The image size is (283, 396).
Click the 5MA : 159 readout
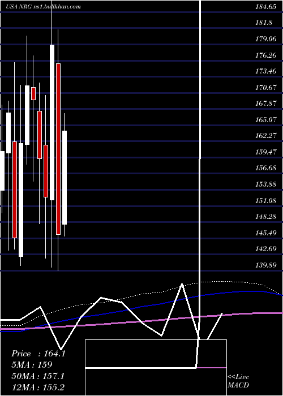point(32,365)
